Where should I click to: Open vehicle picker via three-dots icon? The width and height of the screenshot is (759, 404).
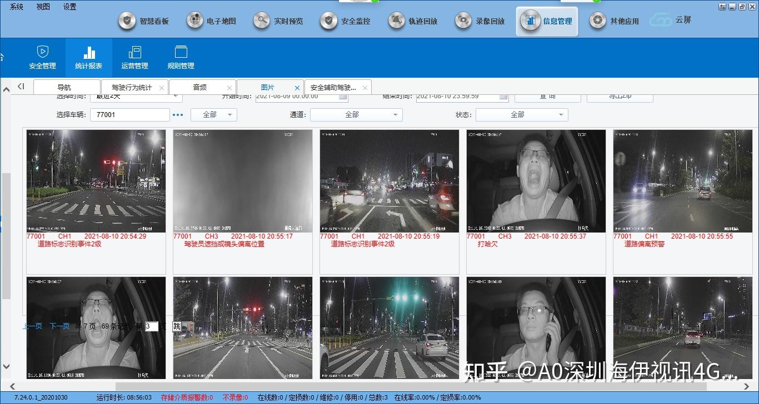(178, 115)
